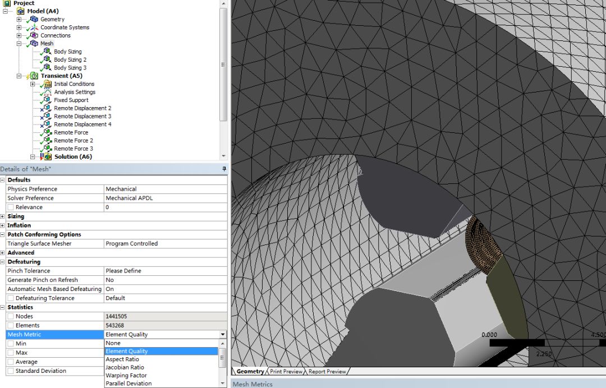Click the Remote Force 2 icon
Screen dimensions: 606x388
47,141
